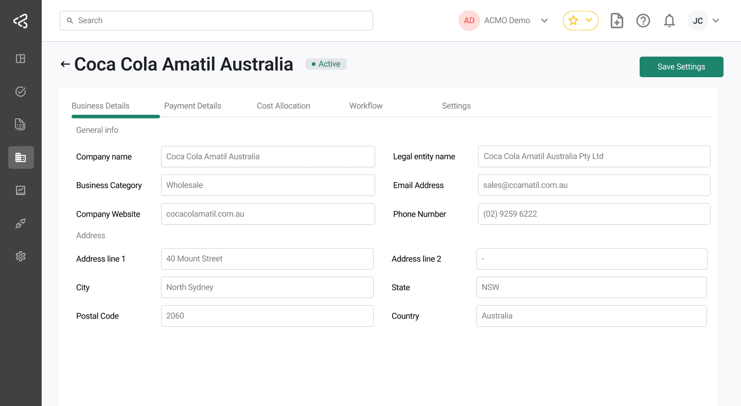Viewport: 741px width, 406px height.
Task: Click the State field
Action: 592,287
